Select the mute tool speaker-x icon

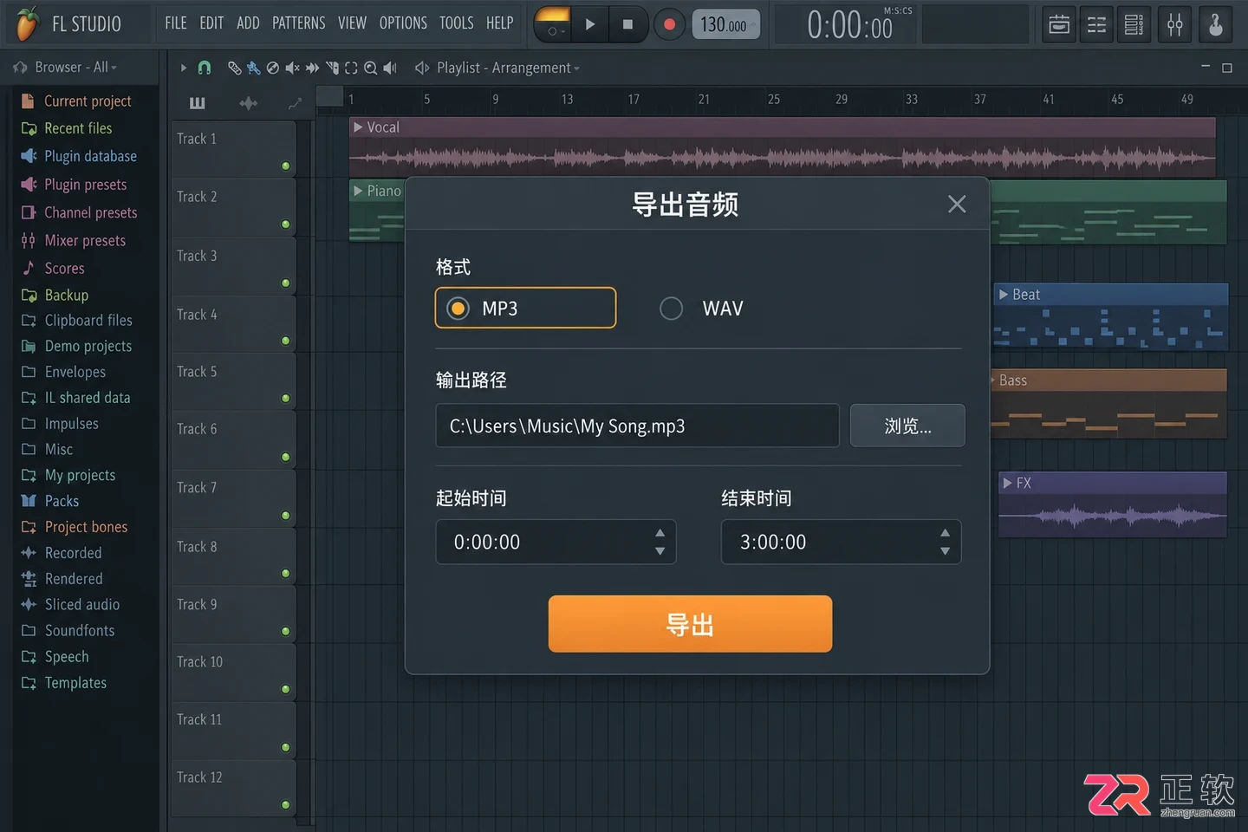pos(292,68)
